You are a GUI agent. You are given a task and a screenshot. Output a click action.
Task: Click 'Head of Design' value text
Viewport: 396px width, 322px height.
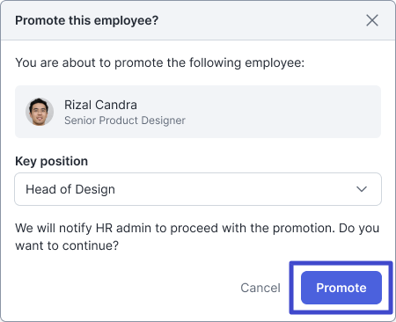click(x=70, y=189)
